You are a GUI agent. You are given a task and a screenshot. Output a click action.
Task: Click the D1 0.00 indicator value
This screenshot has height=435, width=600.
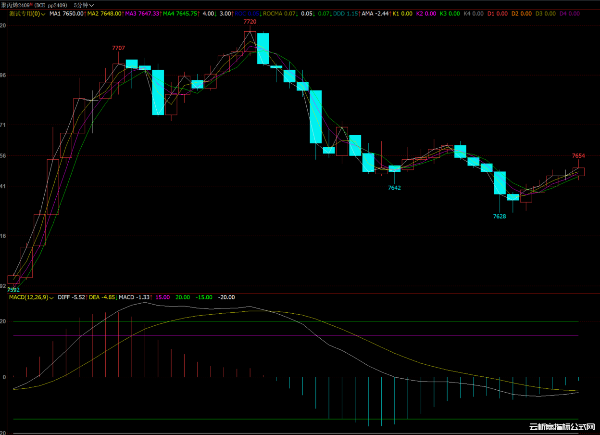tap(498, 13)
